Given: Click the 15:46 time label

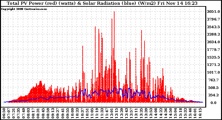Looking at the screenshot, I should (x=190, y=113).
